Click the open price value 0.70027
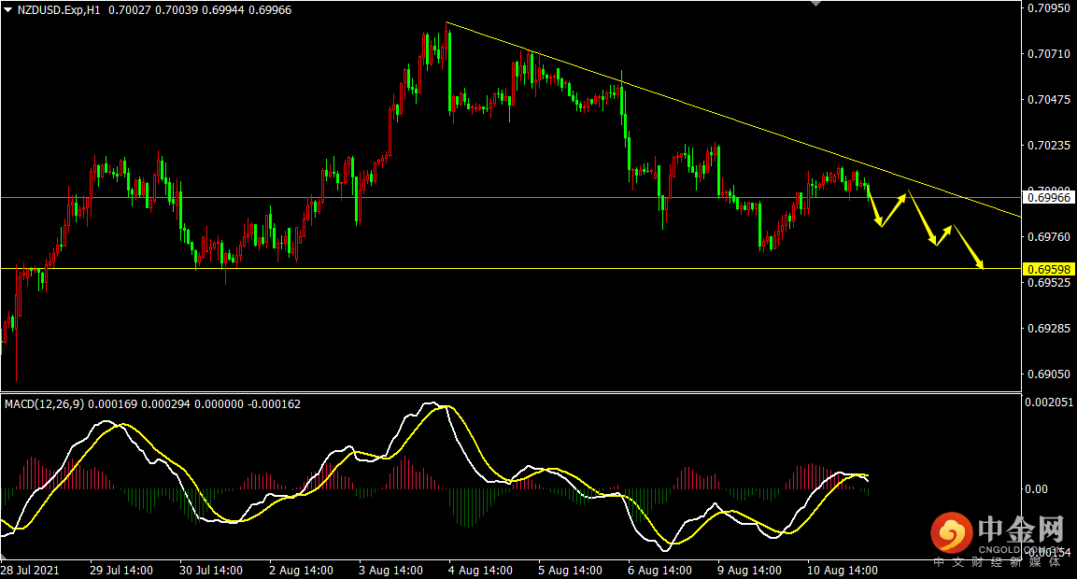The width and height of the screenshot is (1077, 579). click(130, 10)
